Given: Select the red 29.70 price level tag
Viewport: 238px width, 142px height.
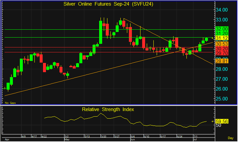Looking at the screenshot, I should point(222,53).
